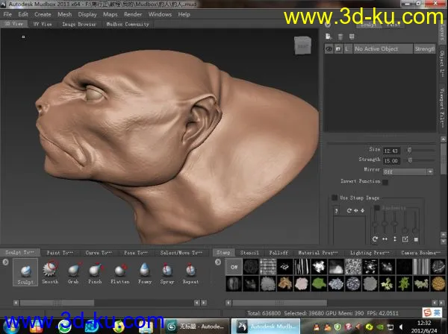This screenshot has width=448, height=334.
Task: Open the Mesh menu
Action: click(x=65, y=14)
